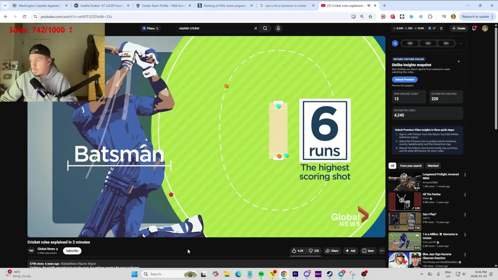Open Premiere Pro from the taskbar
The image size is (498, 280).
(x=295, y=274)
